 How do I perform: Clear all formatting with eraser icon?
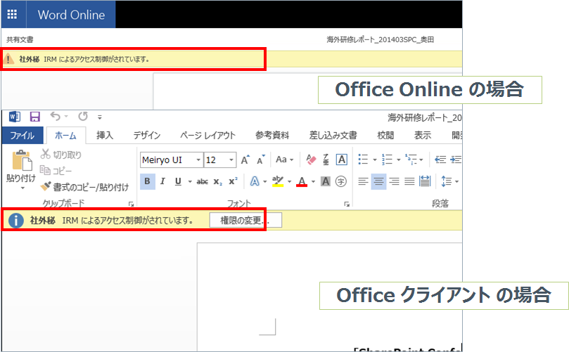(x=311, y=159)
